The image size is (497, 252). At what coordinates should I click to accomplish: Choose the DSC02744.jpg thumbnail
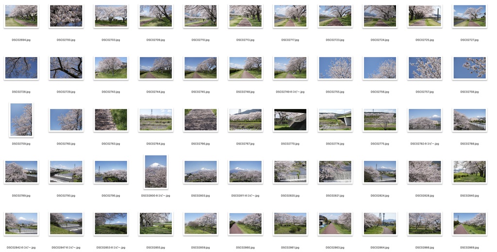(x=156, y=68)
